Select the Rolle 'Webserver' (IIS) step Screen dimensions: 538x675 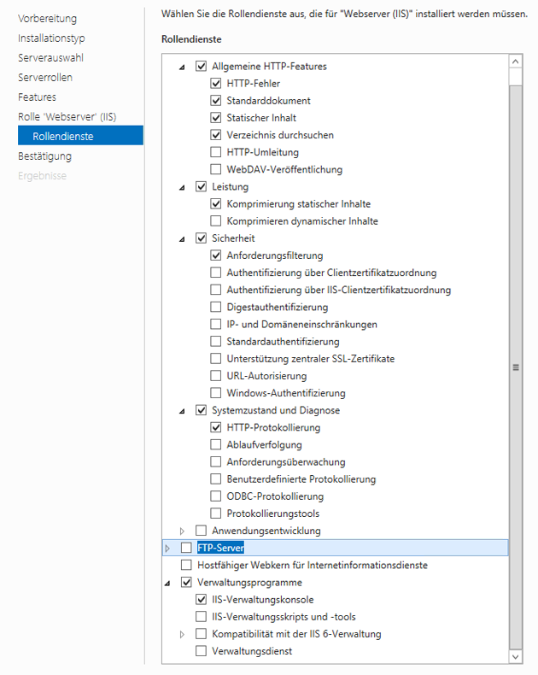click(x=67, y=117)
